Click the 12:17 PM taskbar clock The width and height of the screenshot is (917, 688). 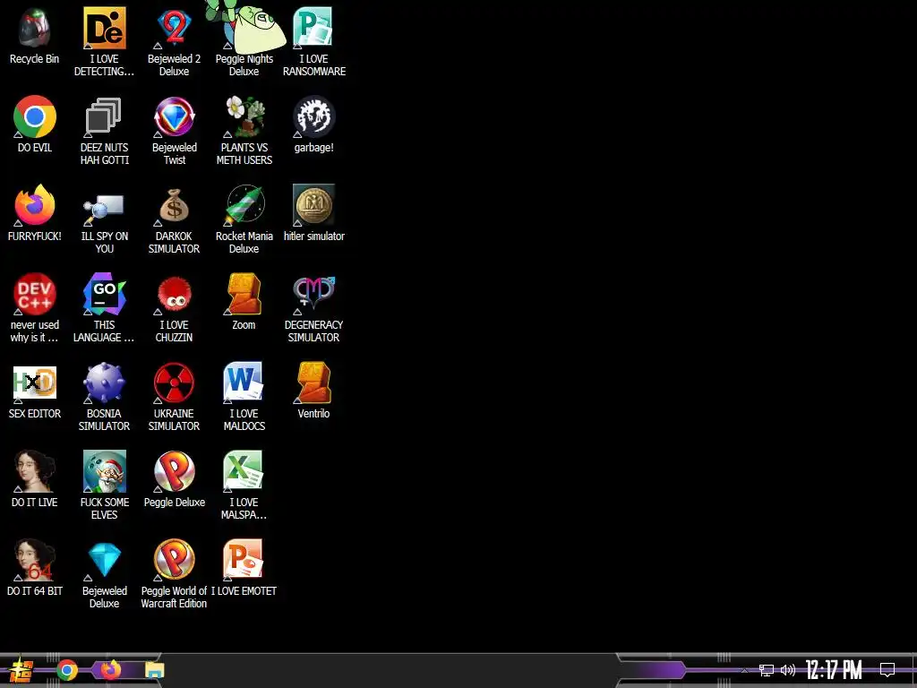[834, 670]
